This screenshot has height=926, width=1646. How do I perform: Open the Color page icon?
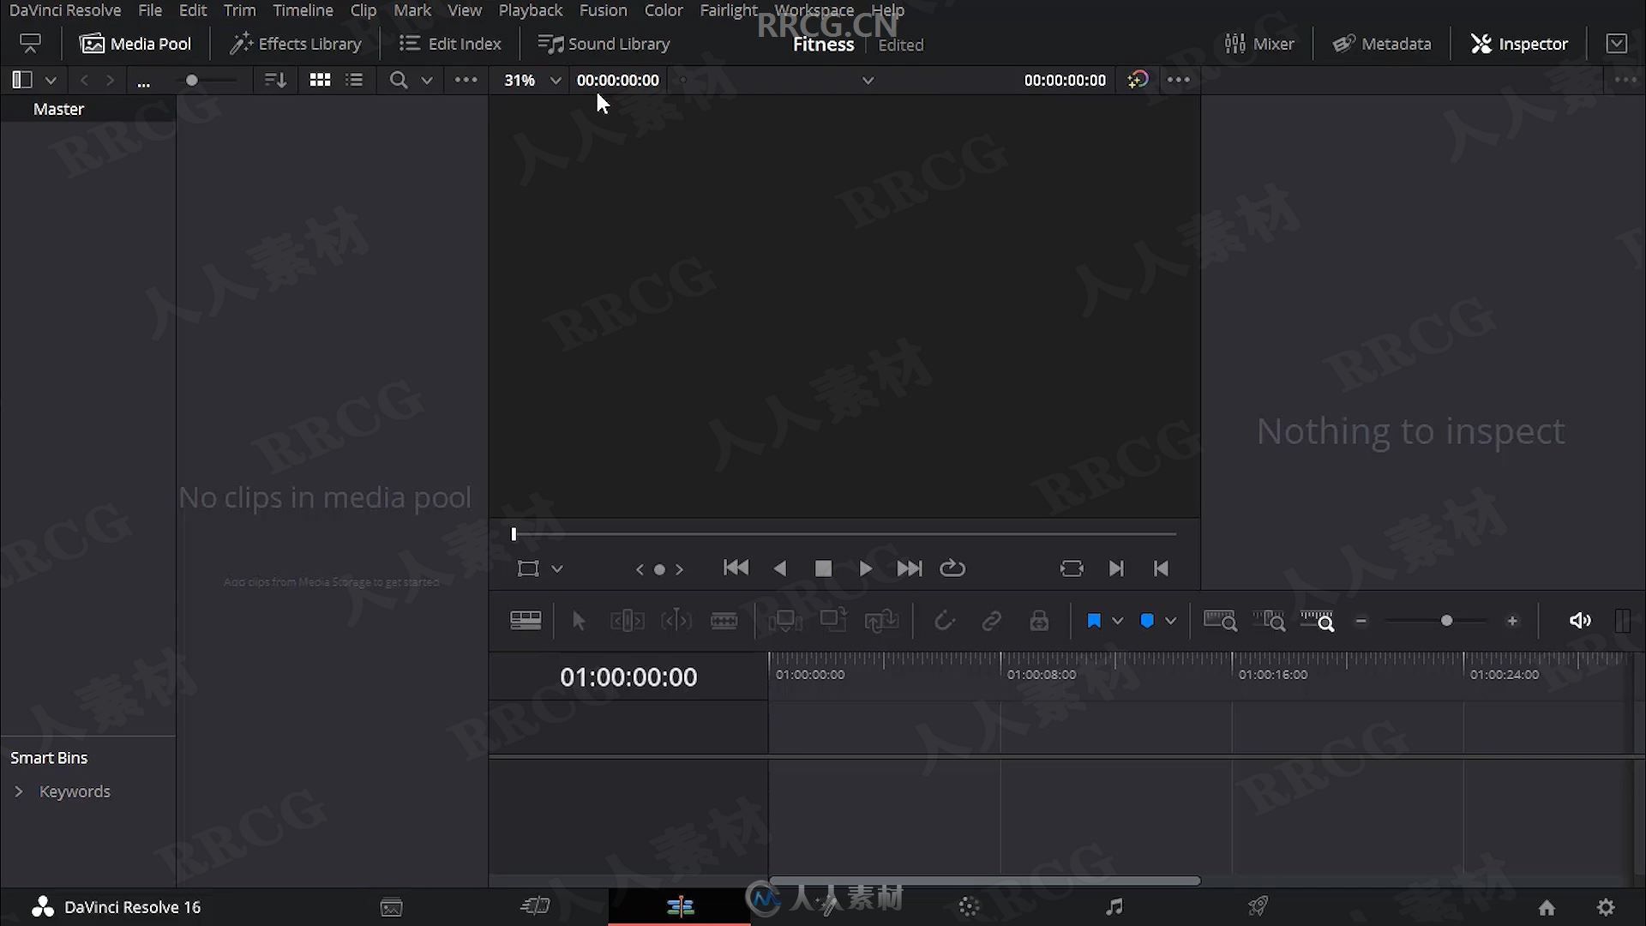[x=969, y=906]
